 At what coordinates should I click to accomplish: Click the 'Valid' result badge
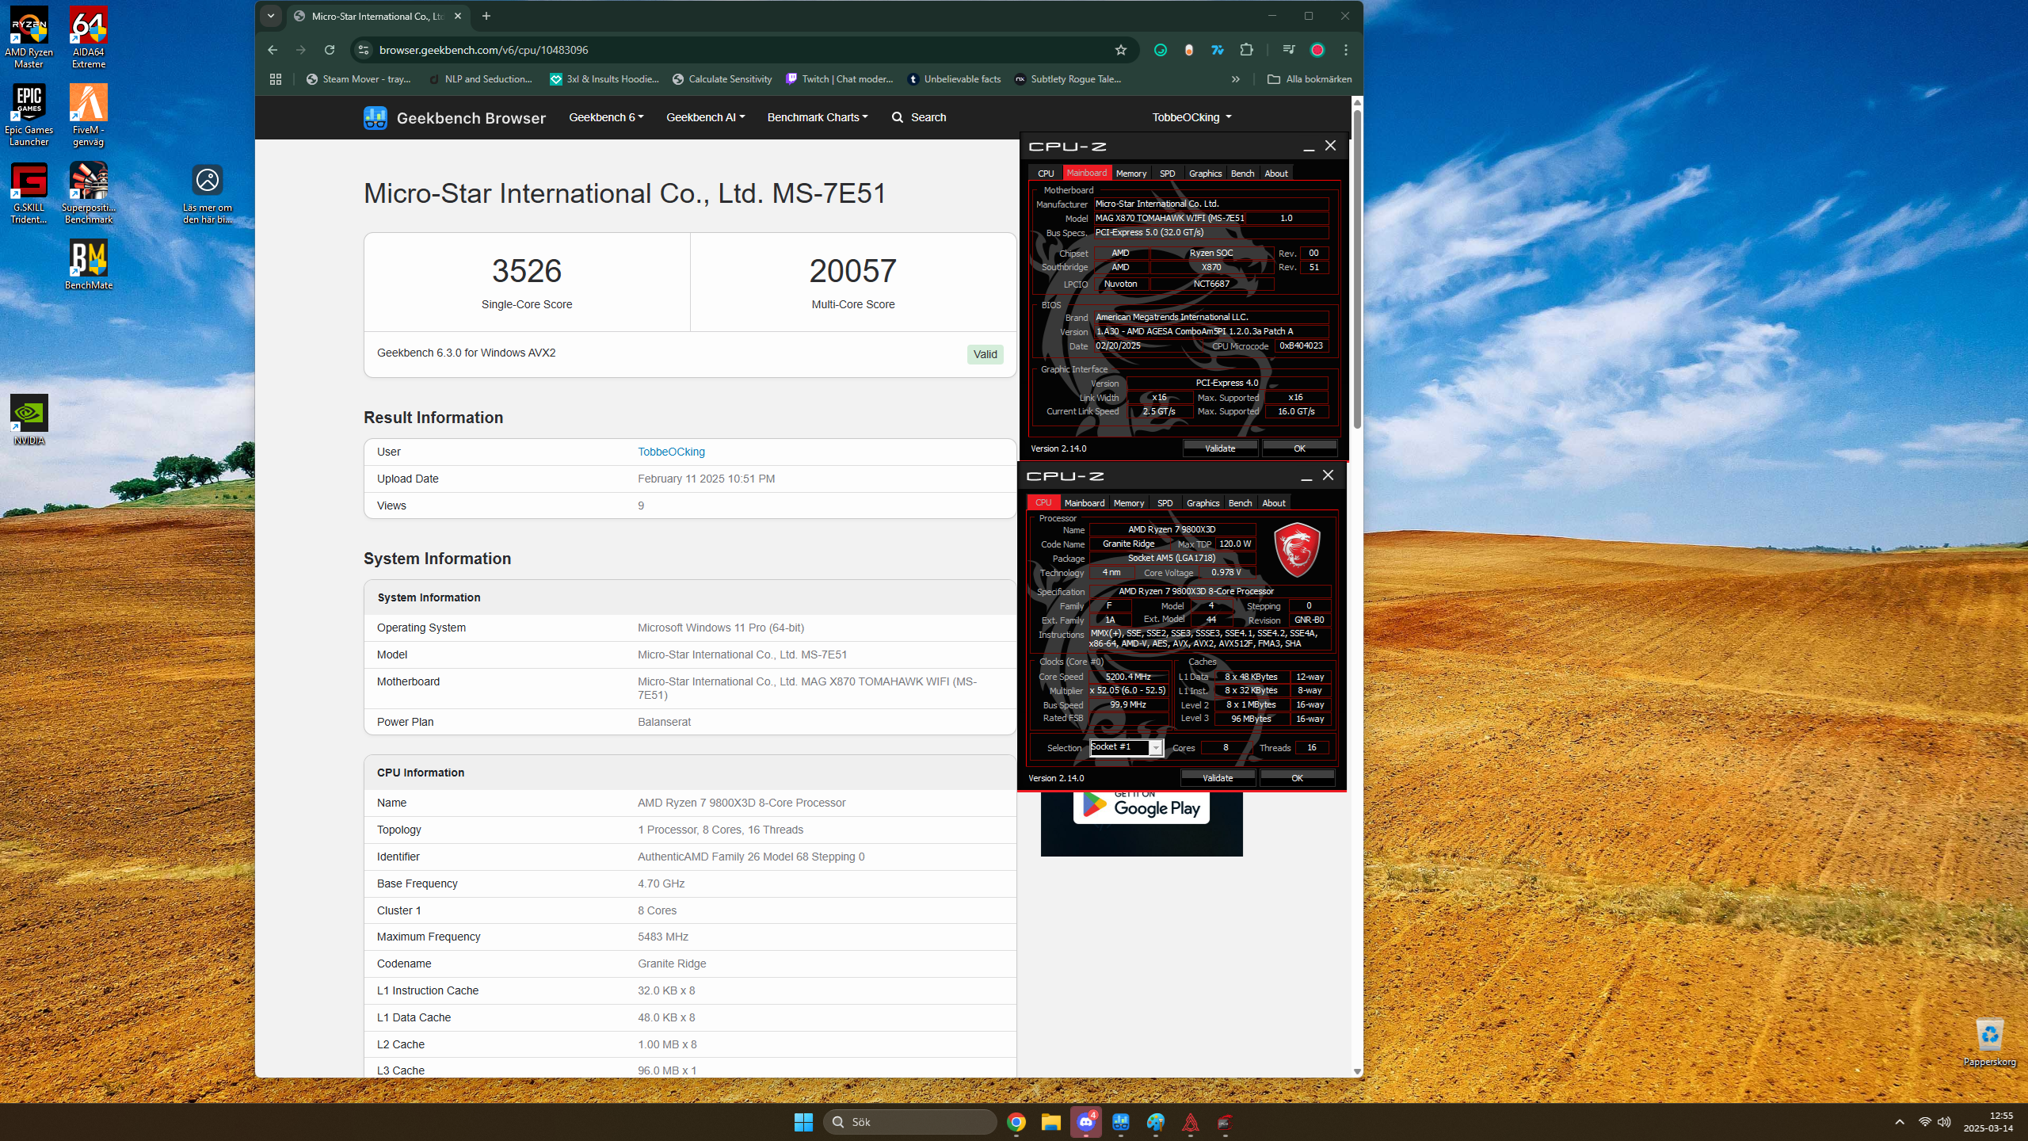985,354
